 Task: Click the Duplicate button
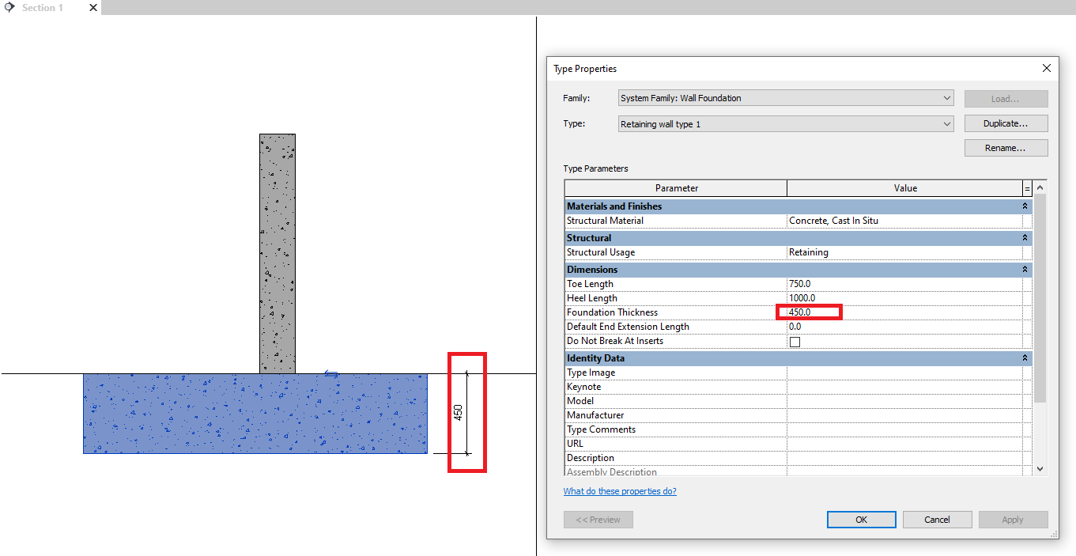pyautogui.click(x=1006, y=123)
